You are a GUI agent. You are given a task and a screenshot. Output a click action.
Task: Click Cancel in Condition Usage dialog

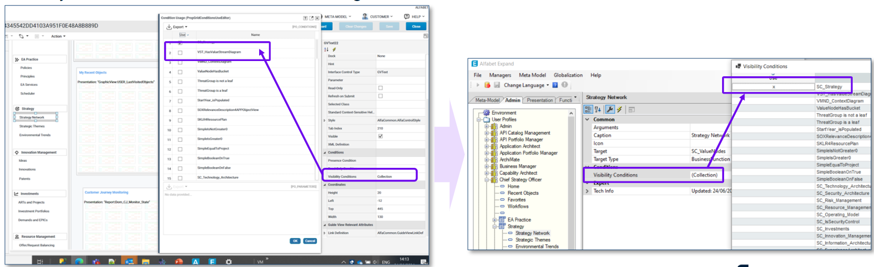tap(310, 241)
